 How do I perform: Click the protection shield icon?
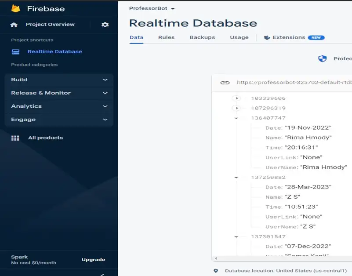[x=323, y=59]
